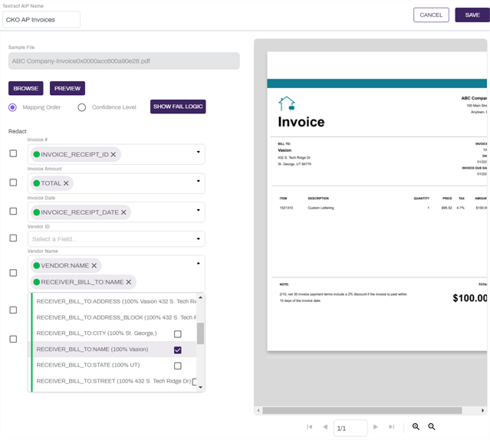Click SHOW FAIL LOGIC button
The image size is (490, 440).
coord(178,107)
